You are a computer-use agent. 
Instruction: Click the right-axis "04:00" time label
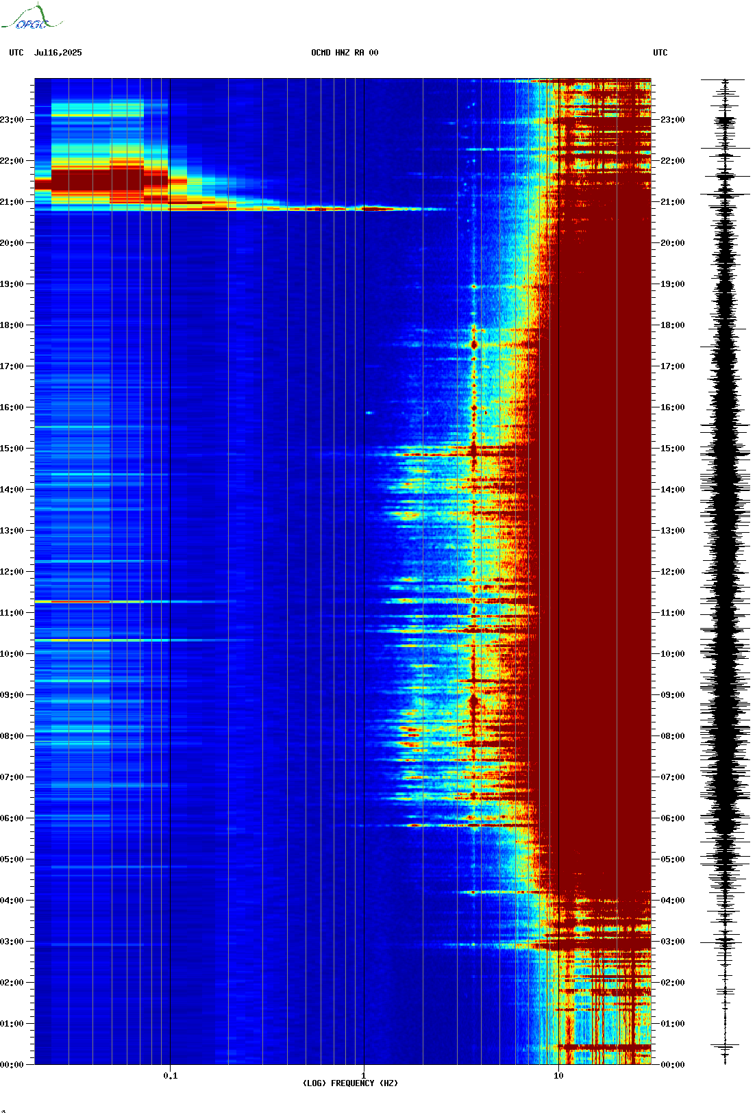[672, 901]
